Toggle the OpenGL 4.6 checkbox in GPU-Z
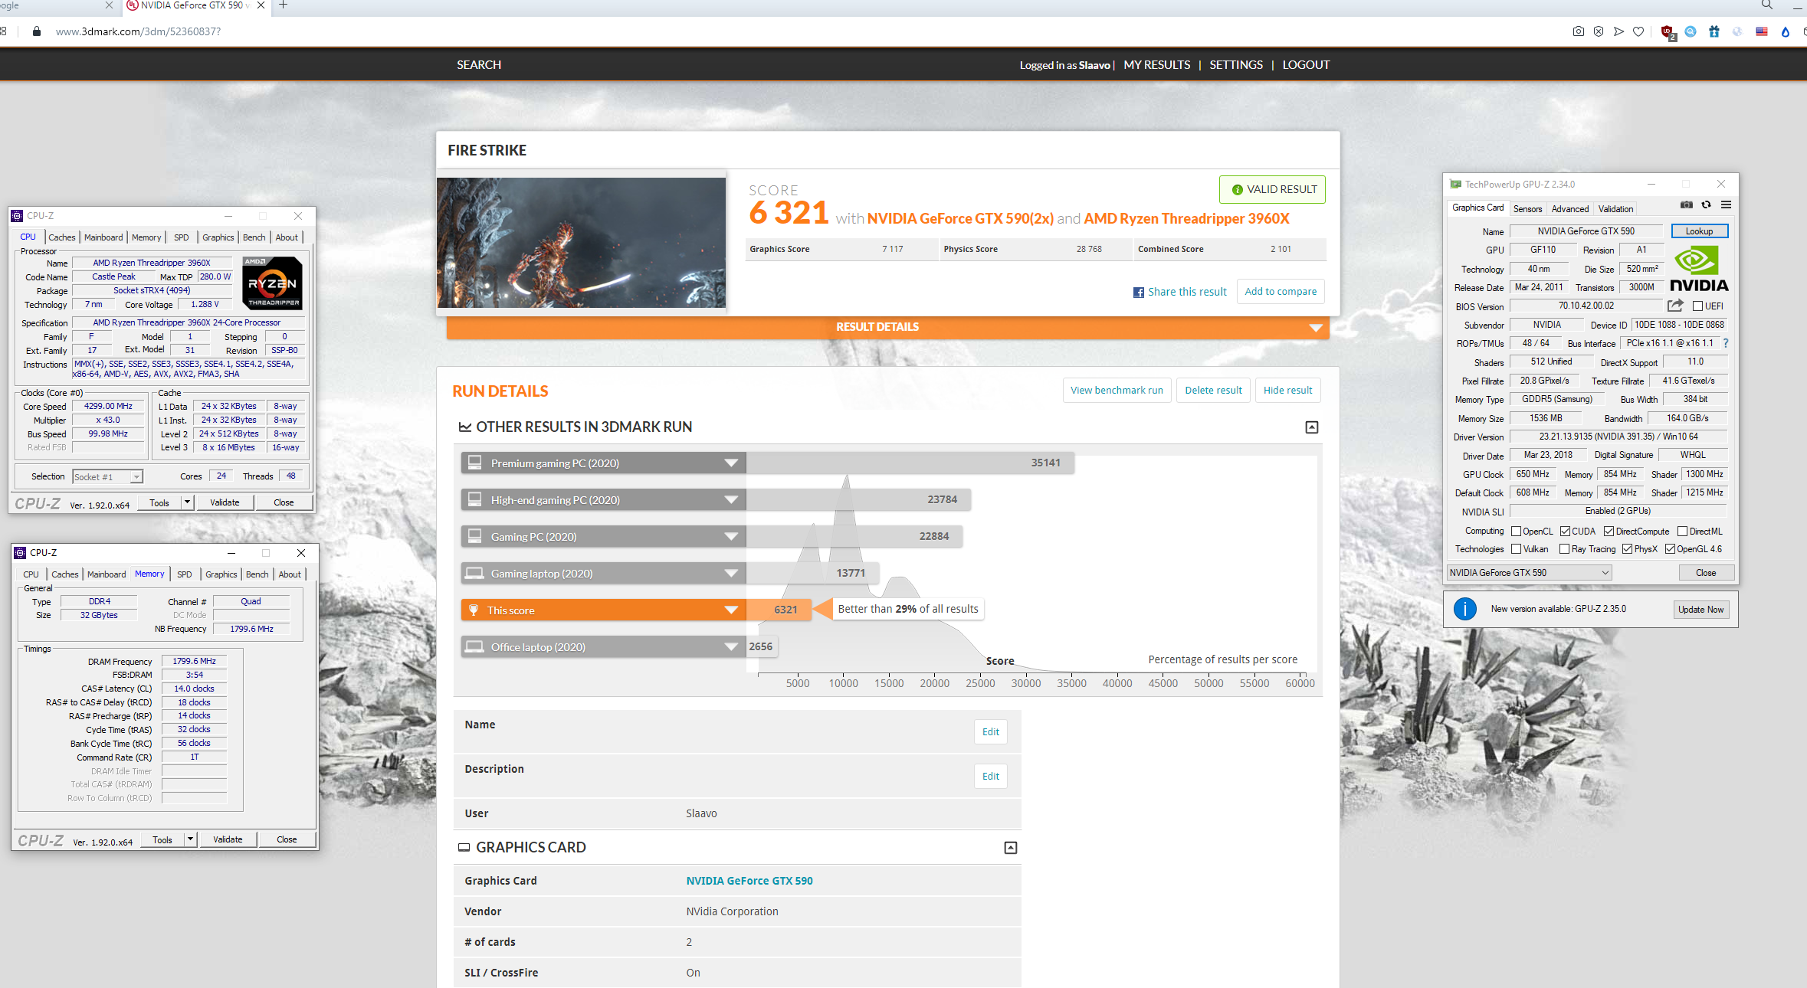The width and height of the screenshot is (1807, 988). [1670, 549]
